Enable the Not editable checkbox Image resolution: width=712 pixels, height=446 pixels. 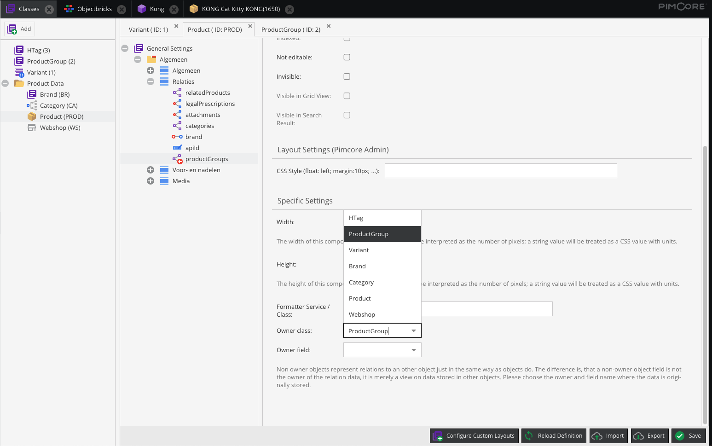(x=347, y=57)
